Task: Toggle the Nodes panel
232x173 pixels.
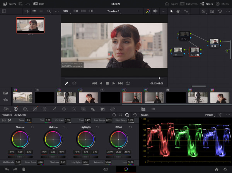Action: click(206, 4)
